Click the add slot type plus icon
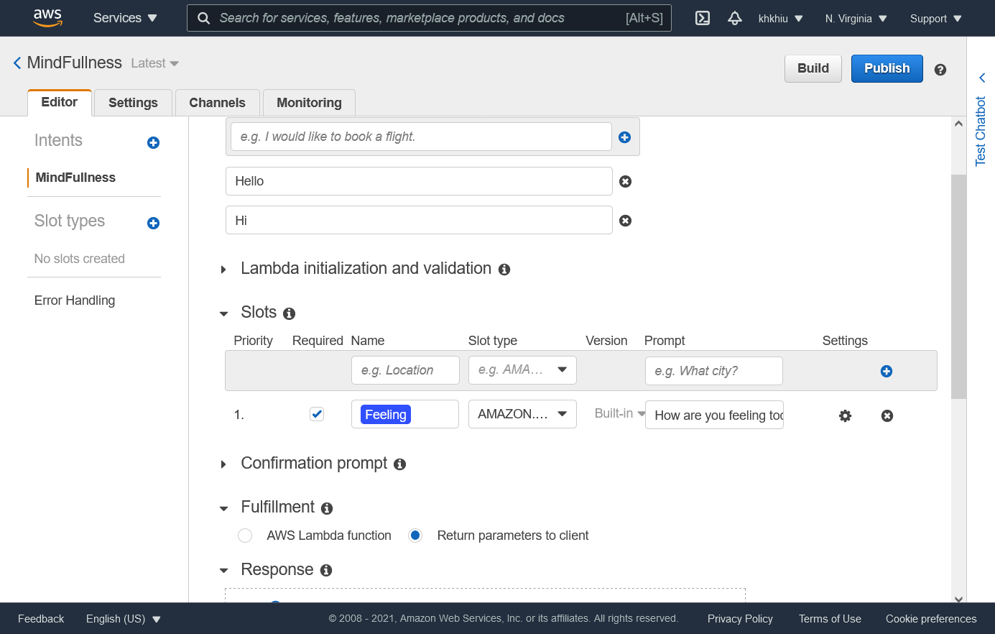Viewport: 995px width, 634px height. pyautogui.click(x=153, y=223)
